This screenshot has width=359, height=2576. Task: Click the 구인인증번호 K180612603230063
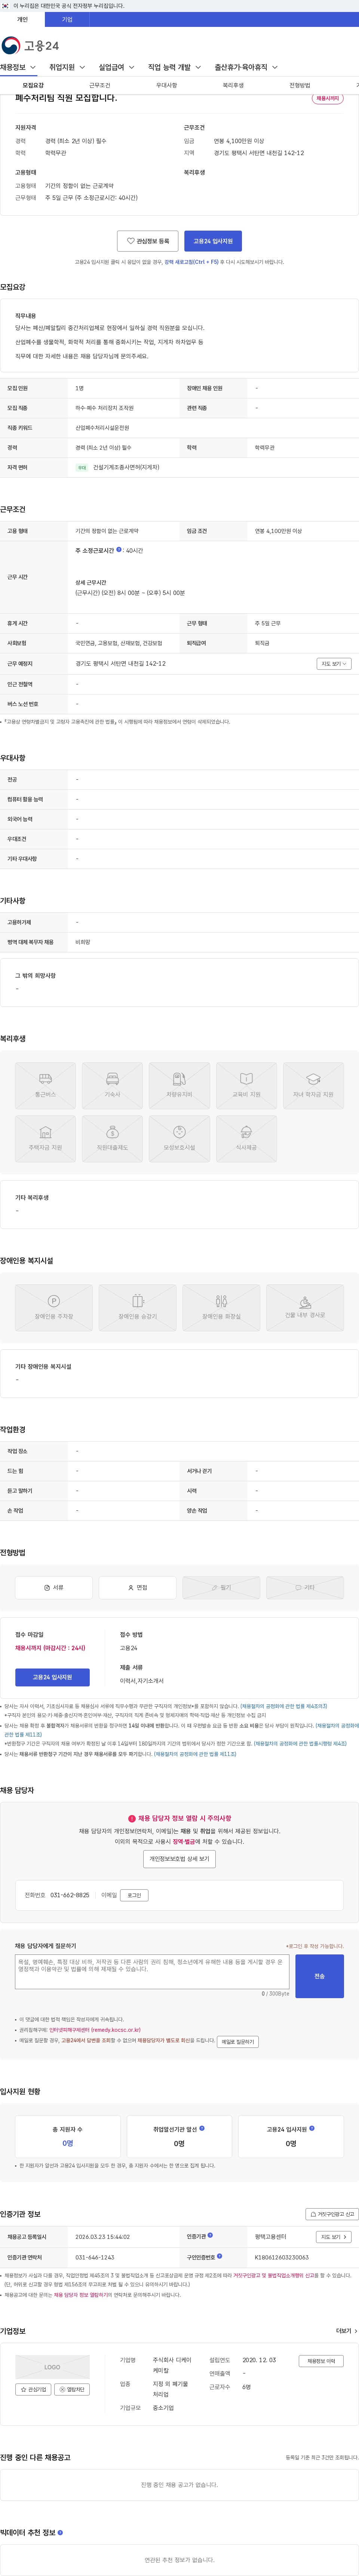(282, 2257)
